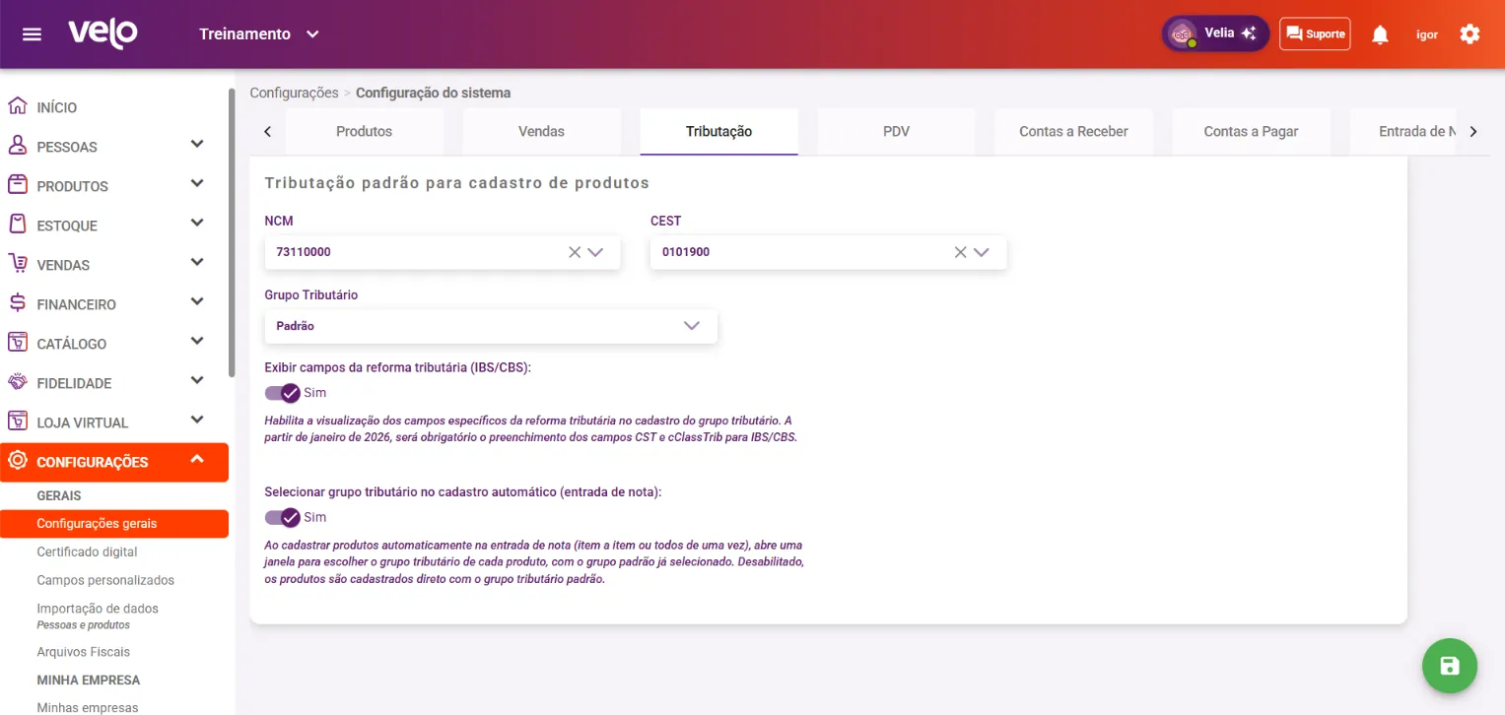
Task: Switch to the PDV tab
Action: point(896,132)
